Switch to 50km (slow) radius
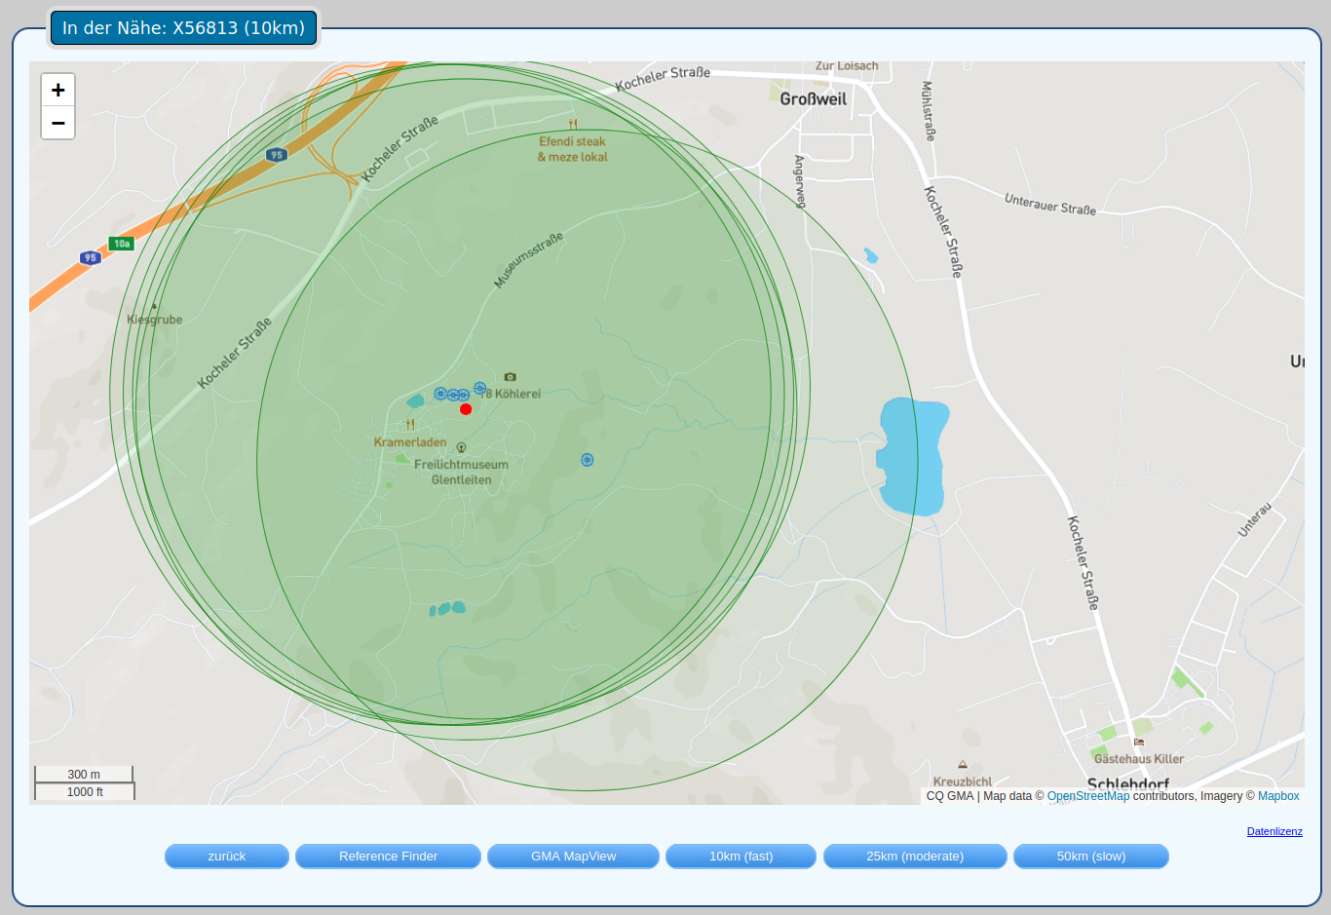The height and width of the screenshot is (915, 1331). (1090, 857)
